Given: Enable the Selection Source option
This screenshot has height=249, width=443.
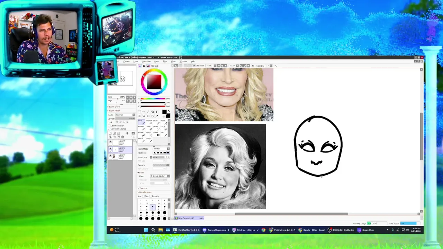Looking at the screenshot, I should pos(109,129).
